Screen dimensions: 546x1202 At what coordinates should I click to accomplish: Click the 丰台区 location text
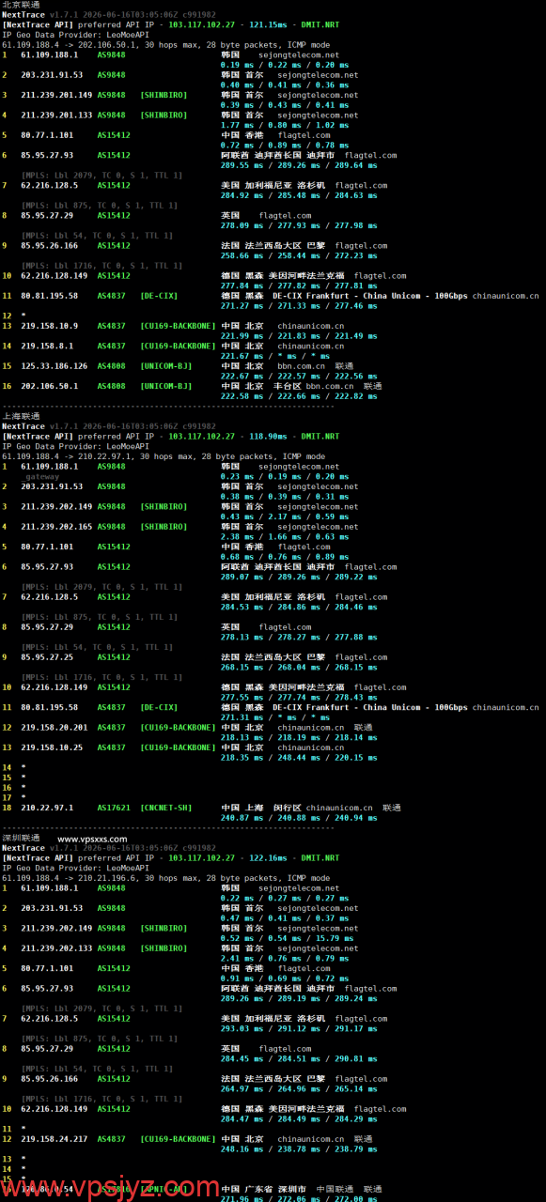(284, 386)
